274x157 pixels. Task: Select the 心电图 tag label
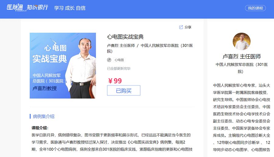[x=119, y=60]
